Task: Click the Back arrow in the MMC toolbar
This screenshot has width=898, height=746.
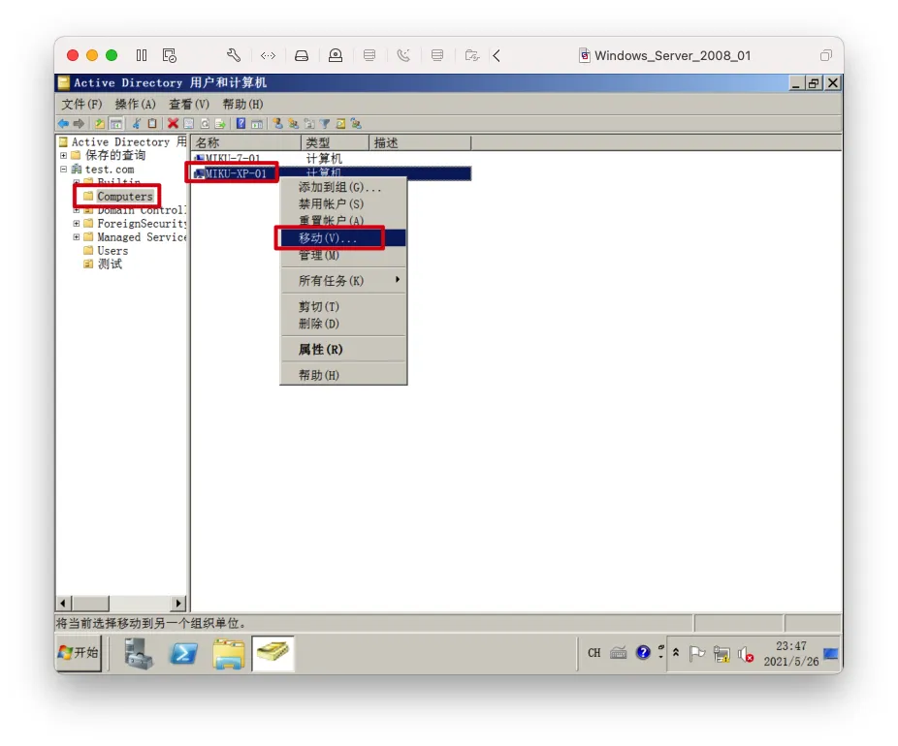Action: coord(63,124)
